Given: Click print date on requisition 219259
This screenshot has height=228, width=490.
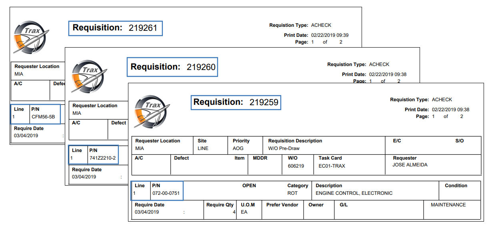Looking at the screenshot, I should [451, 110].
